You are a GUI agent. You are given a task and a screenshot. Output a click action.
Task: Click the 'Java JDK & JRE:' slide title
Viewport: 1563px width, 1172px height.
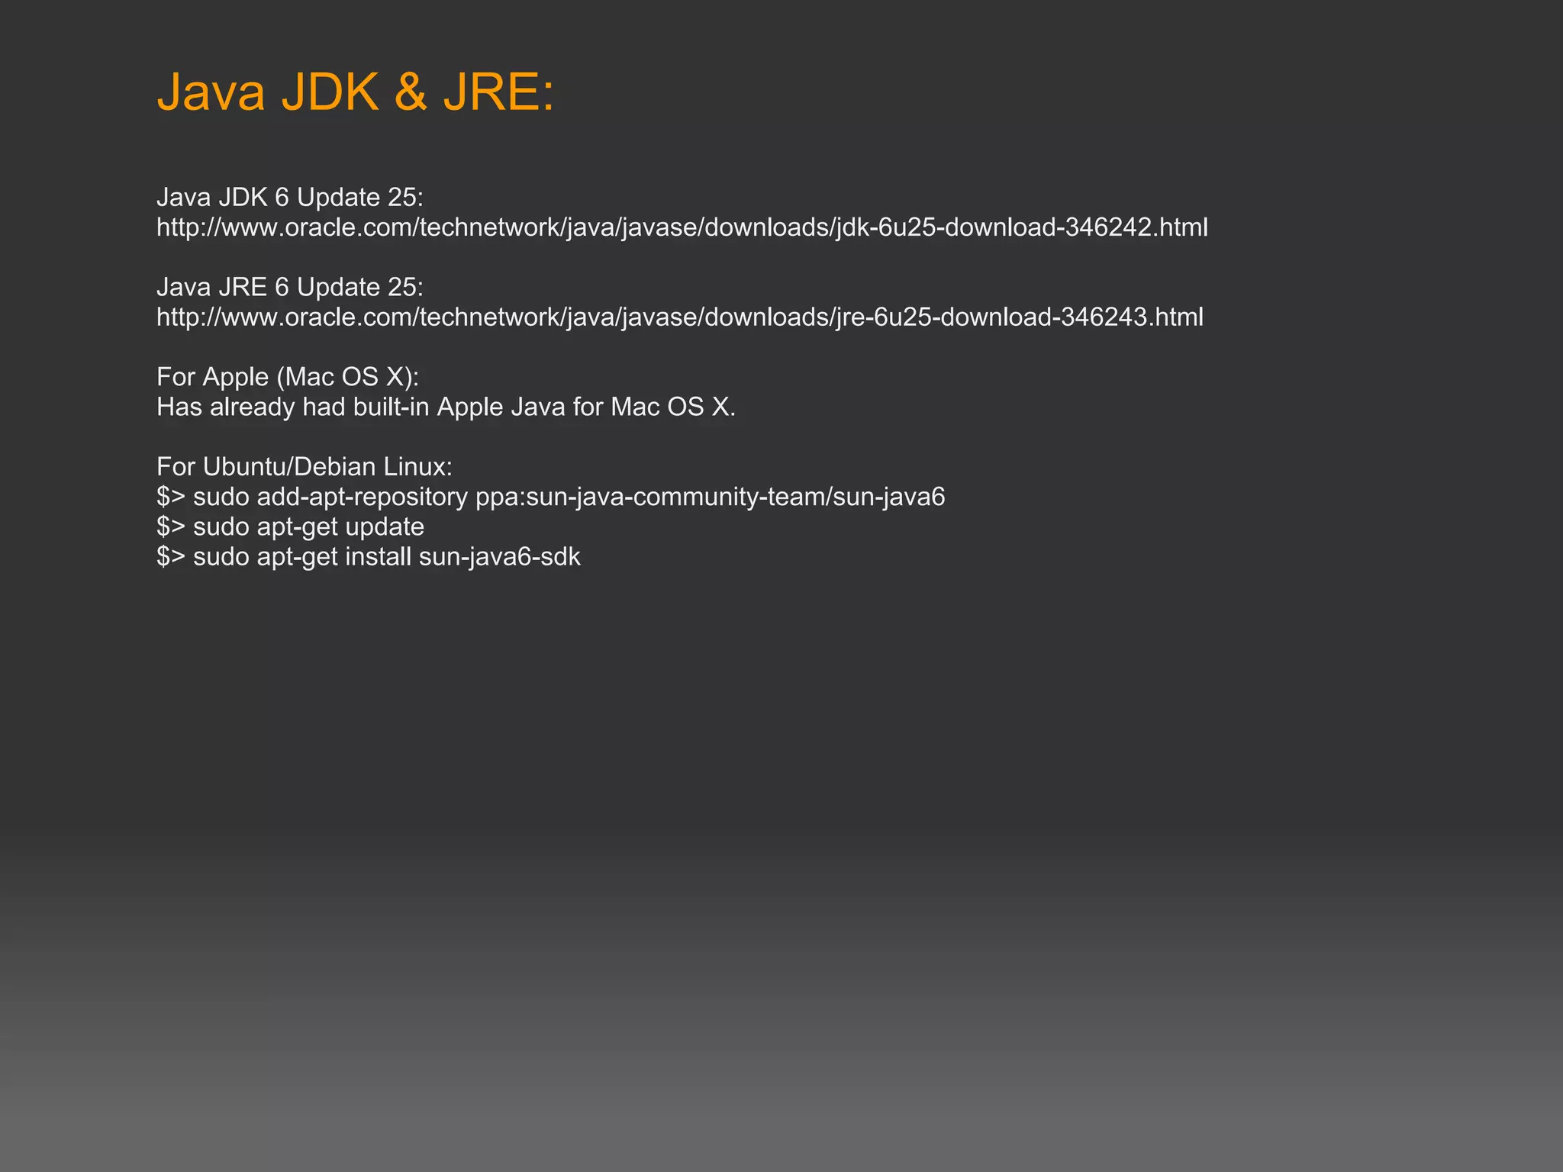point(356,92)
